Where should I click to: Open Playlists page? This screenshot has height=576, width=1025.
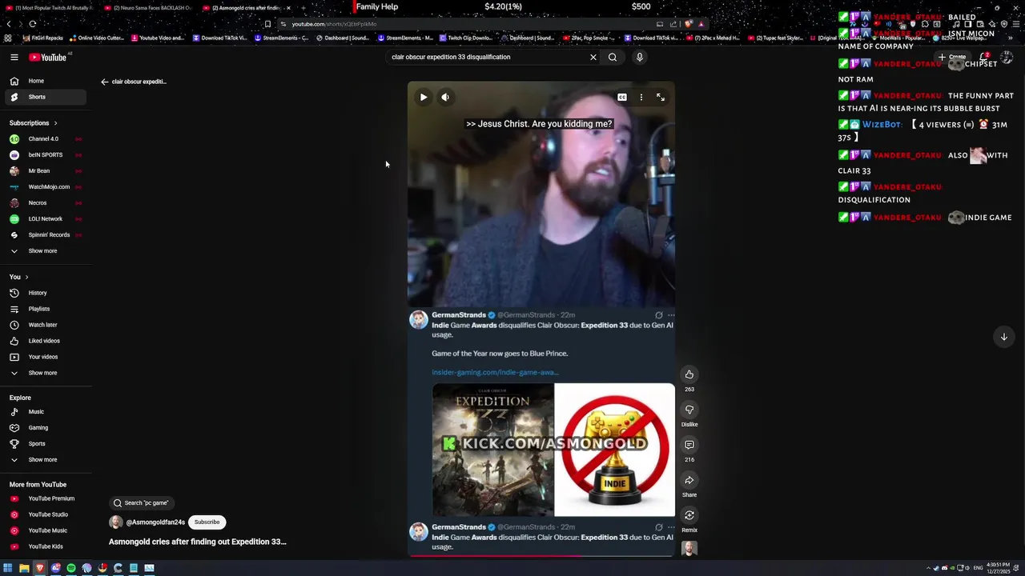[x=44, y=309]
